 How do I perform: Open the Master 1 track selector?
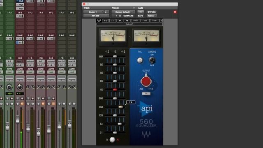click(x=94, y=12)
